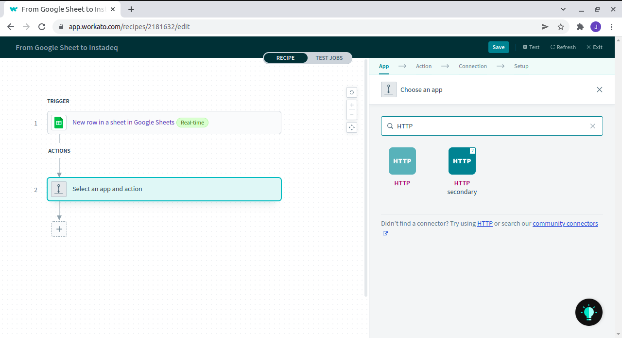Switch to the RECIPE view toggle
This screenshot has width=622, height=338.
click(286, 58)
